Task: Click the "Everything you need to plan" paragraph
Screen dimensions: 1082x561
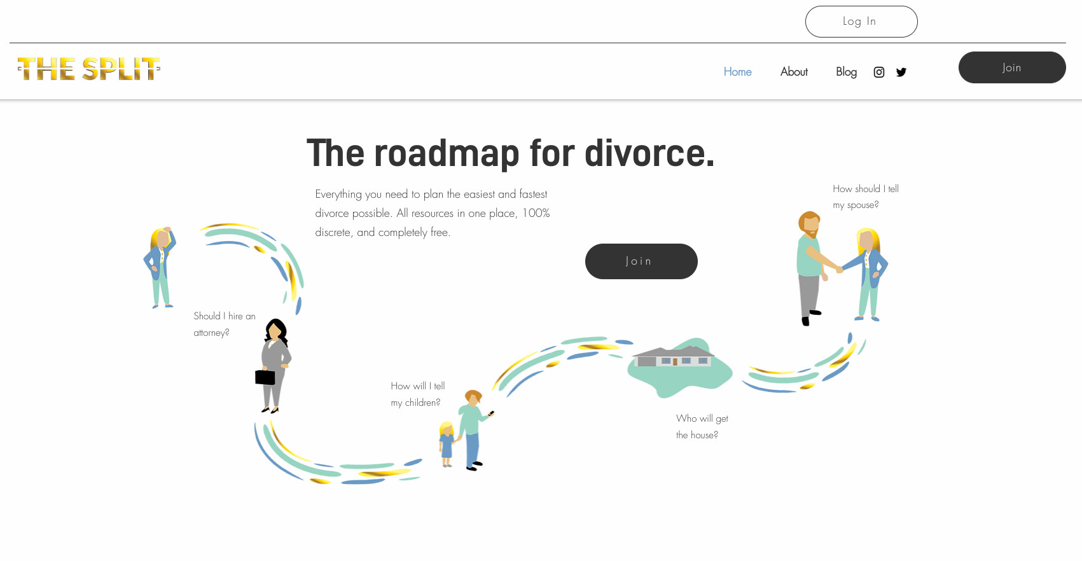Action: pyautogui.click(x=433, y=213)
